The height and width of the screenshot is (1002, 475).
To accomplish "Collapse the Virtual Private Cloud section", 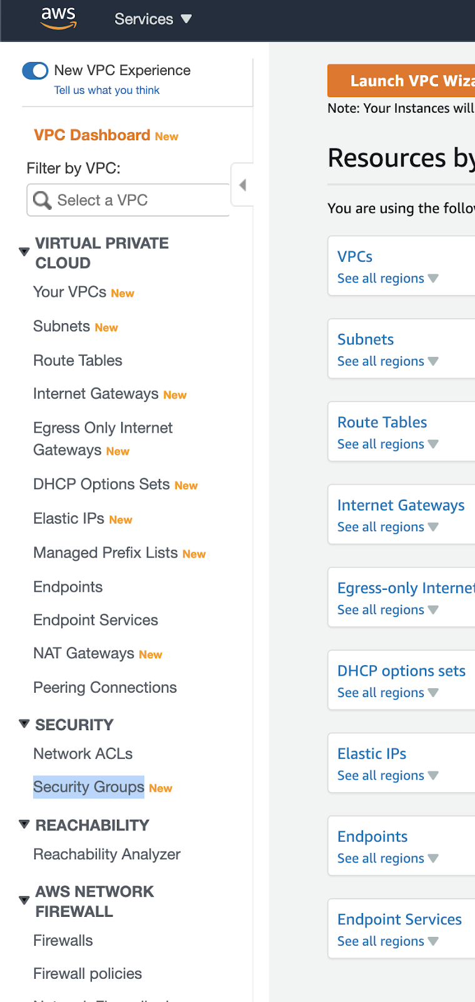I will [24, 252].
